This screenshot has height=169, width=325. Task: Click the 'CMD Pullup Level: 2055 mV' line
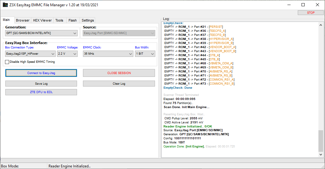pos(183,118)
